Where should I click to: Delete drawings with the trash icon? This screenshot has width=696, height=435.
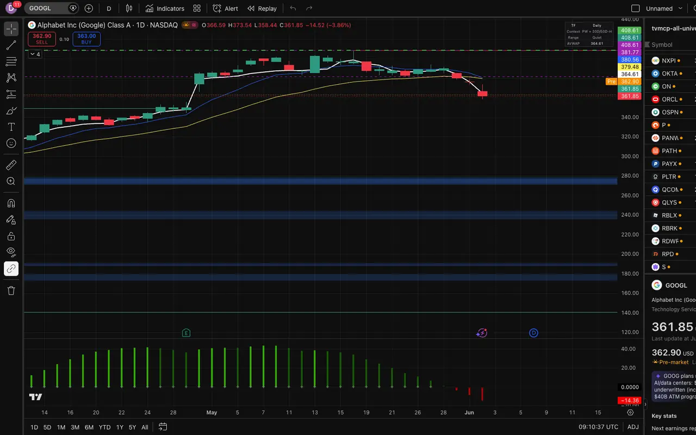(x=11, y=290)
